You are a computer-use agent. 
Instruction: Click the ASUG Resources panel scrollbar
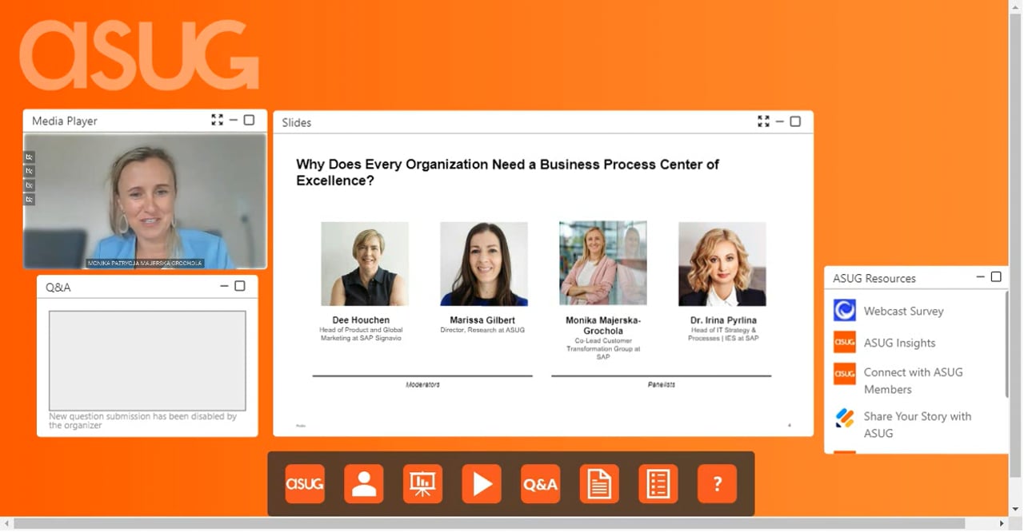click(1006, 344)
